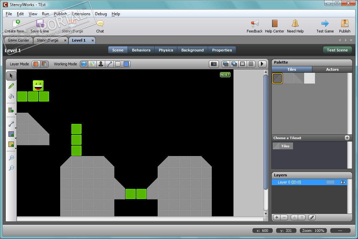Screen dimensions: 358x239
Task: Click the yellow terrain region tool
Action: click(11, 145)
